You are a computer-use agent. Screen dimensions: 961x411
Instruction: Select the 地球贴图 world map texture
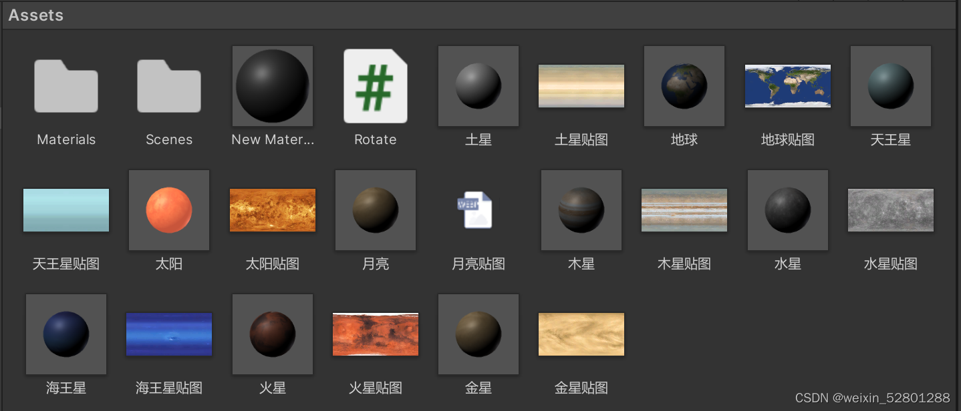(787, 85)
